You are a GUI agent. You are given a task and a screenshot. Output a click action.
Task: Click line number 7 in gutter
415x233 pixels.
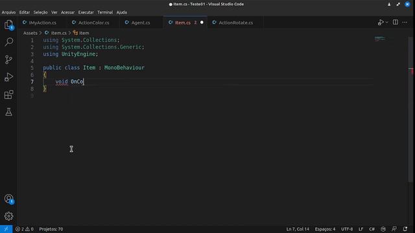(x=32, y=82)
